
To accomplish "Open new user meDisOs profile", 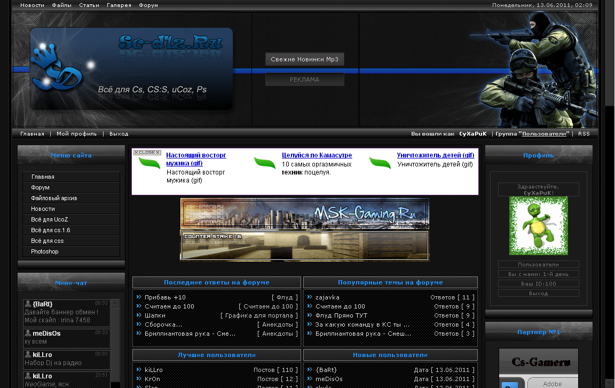I will (x=329, y=378).
